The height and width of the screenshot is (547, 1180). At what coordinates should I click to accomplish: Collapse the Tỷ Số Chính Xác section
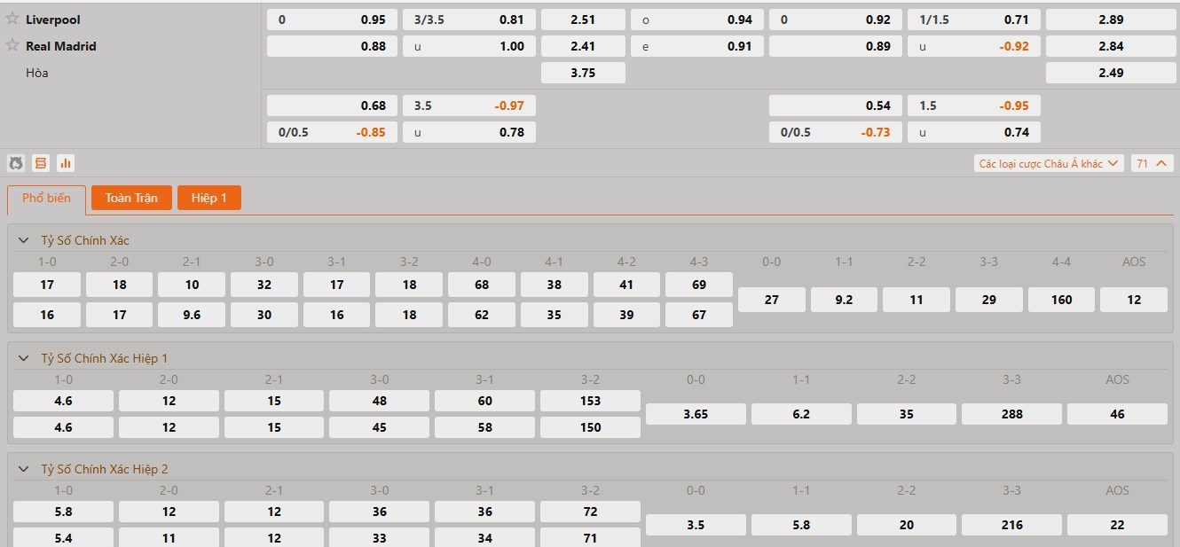[x=24, y=240]
